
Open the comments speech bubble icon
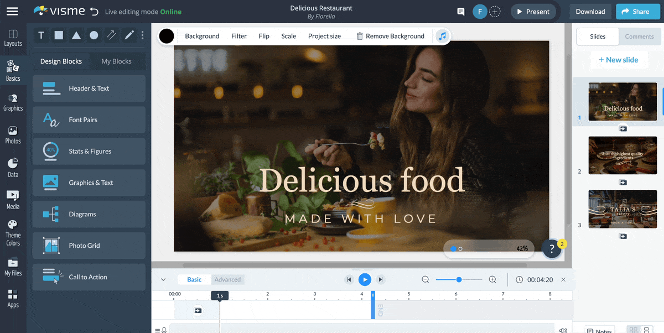pos(460,12)
